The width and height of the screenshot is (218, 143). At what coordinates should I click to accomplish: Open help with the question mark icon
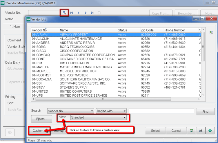(210, 131)
